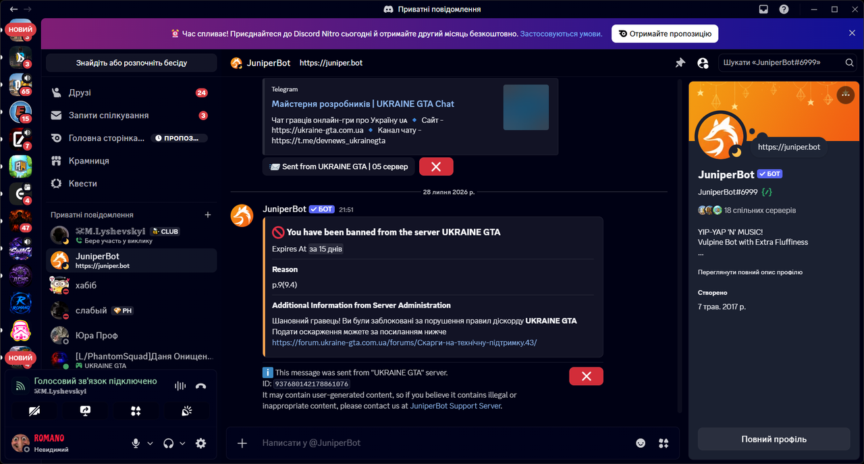Open the ДСНС server icon

click(20, 276)
